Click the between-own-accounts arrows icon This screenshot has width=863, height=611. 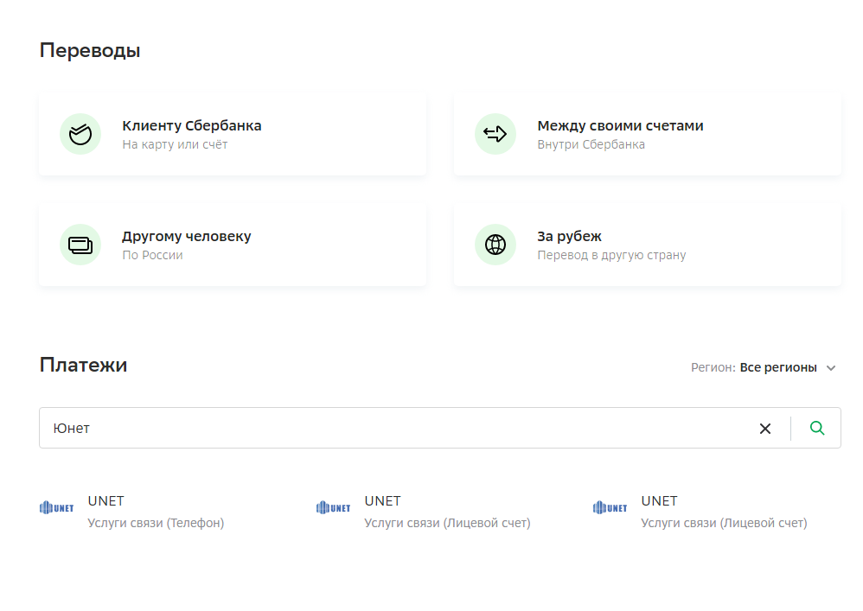(495, 134)
